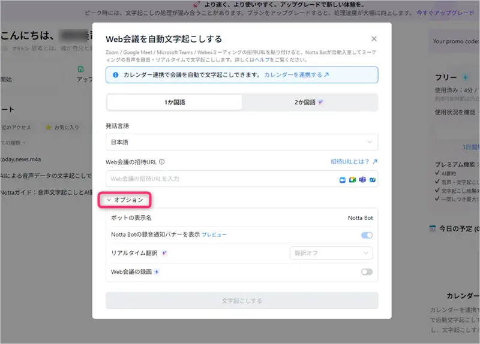Screen dimensions: 480x344
Task: Close the Web会議 transcription dialog
Action: [374, 39]
